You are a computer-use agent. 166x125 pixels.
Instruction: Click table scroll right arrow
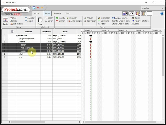click(80, 122)
